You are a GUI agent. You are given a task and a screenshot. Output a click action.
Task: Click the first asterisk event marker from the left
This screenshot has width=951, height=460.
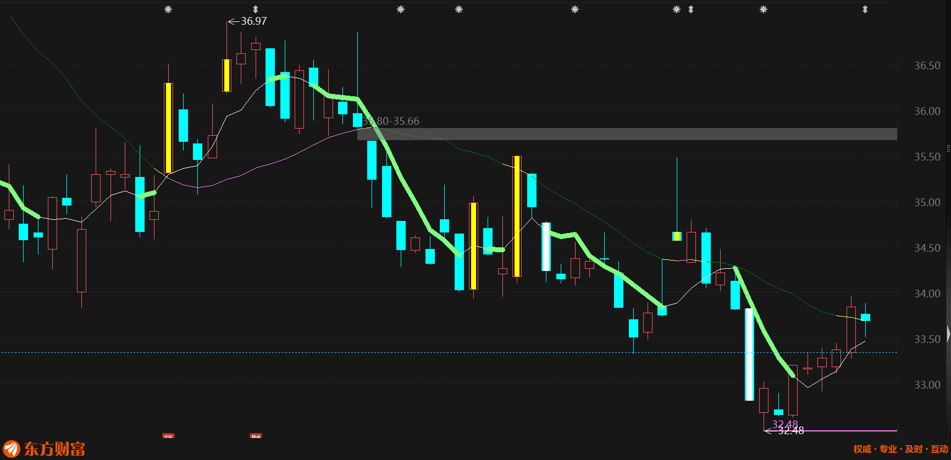pyautogui.click(x=168, y=9)
